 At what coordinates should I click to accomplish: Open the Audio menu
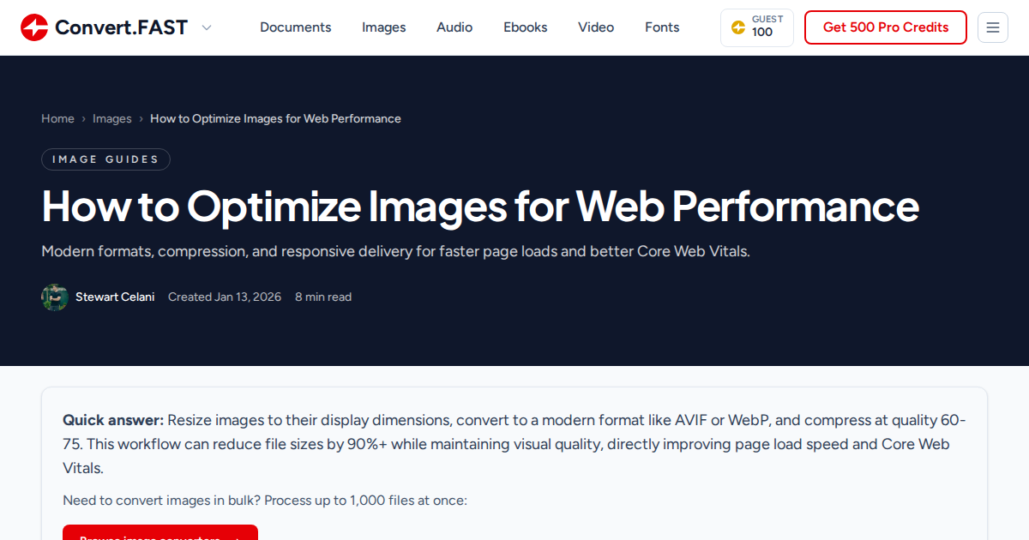point(454,27)
